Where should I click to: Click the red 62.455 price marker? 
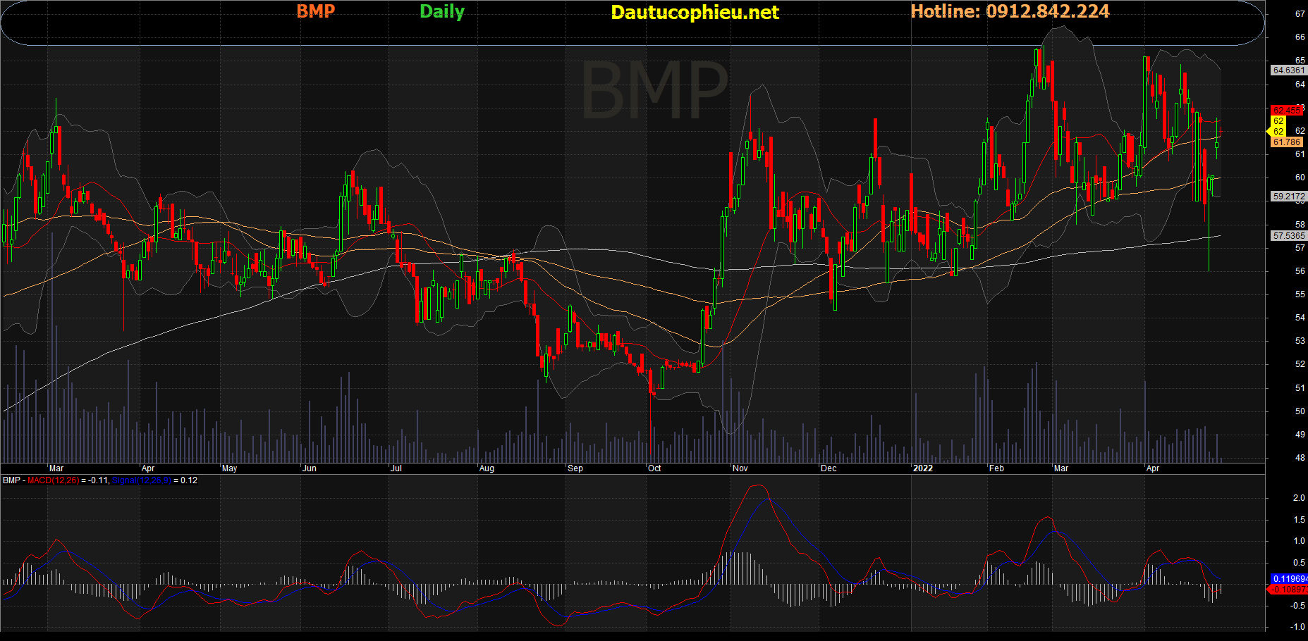pyautogui.click(x=1286, y=111)
